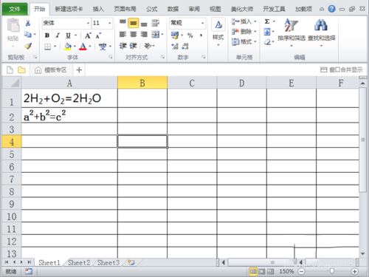The height and width of the screenshot is (277, 369).
Task: Select the Format Painter brush
Action: (28, 46)
